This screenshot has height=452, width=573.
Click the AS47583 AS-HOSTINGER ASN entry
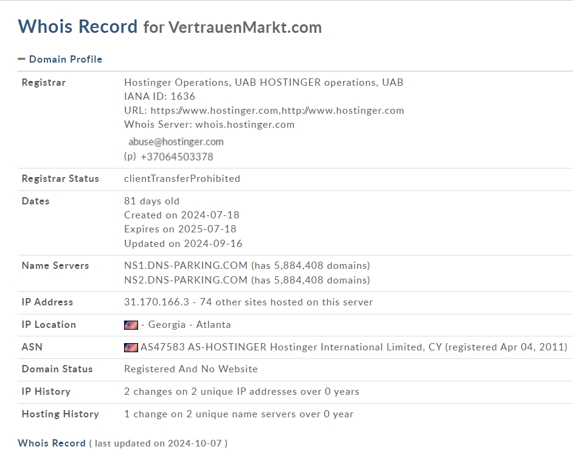(354, 347)
